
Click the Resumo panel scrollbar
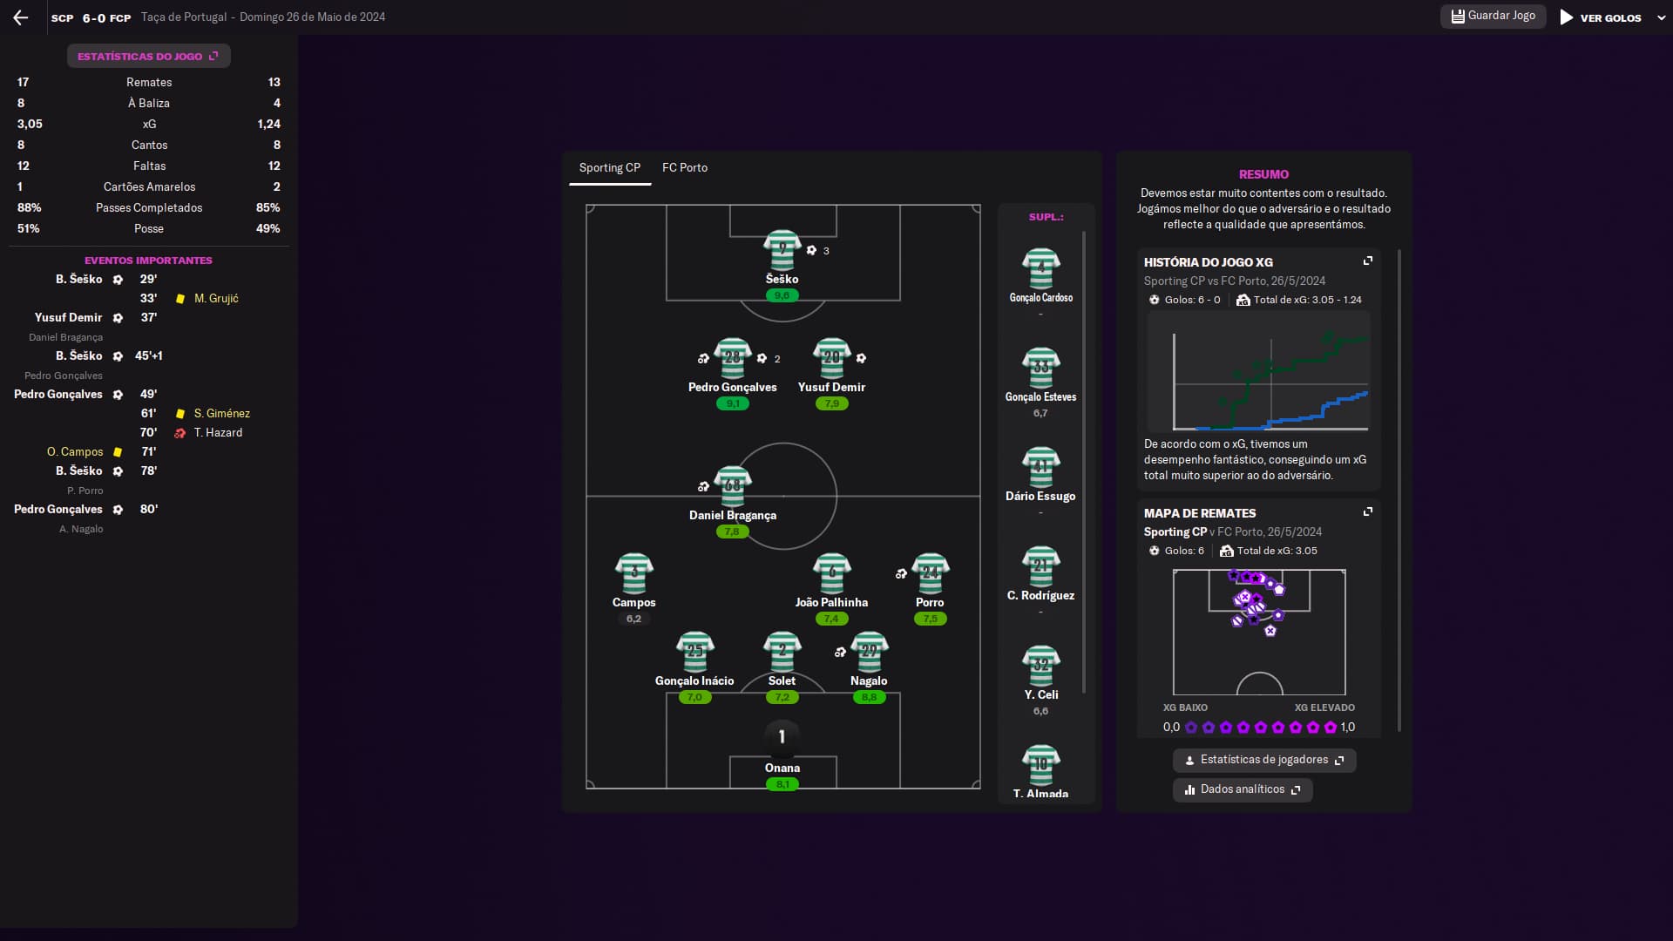[x=1399, y=491]
